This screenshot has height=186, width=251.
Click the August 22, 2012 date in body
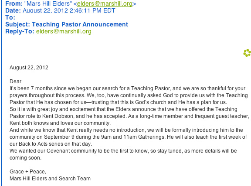tap(29, 68)
